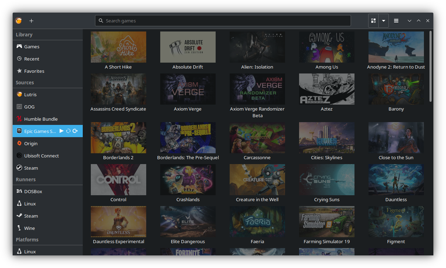This screenshot has width=446, height=268.
Task: Click the Ubisoft Connect swirl icon
Action: (19, 156)
